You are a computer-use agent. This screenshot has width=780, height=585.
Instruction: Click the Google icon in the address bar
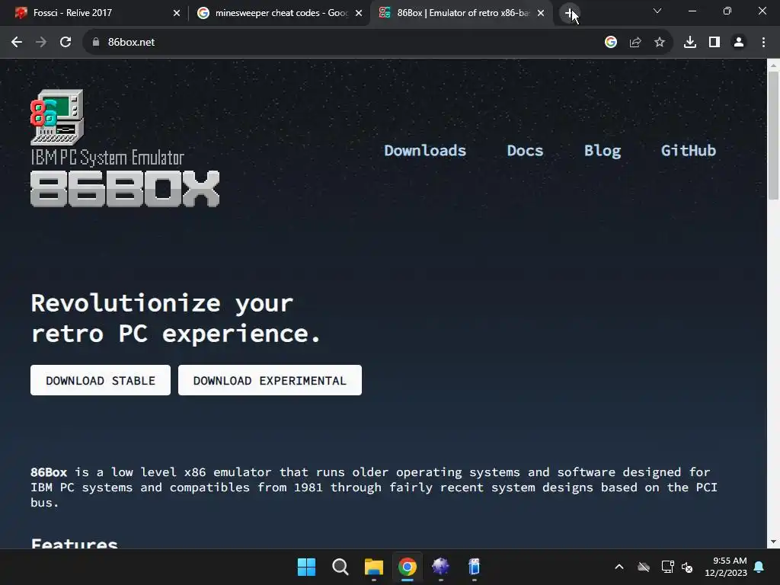pyautogui.click(x=611, y=43)
